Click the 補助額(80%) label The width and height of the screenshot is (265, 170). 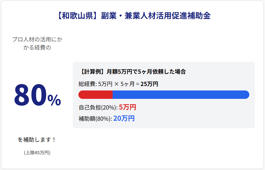point(95,119)
